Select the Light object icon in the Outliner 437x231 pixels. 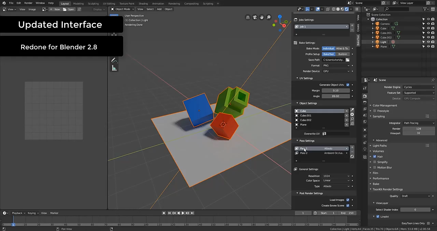[x=377, y=42]
